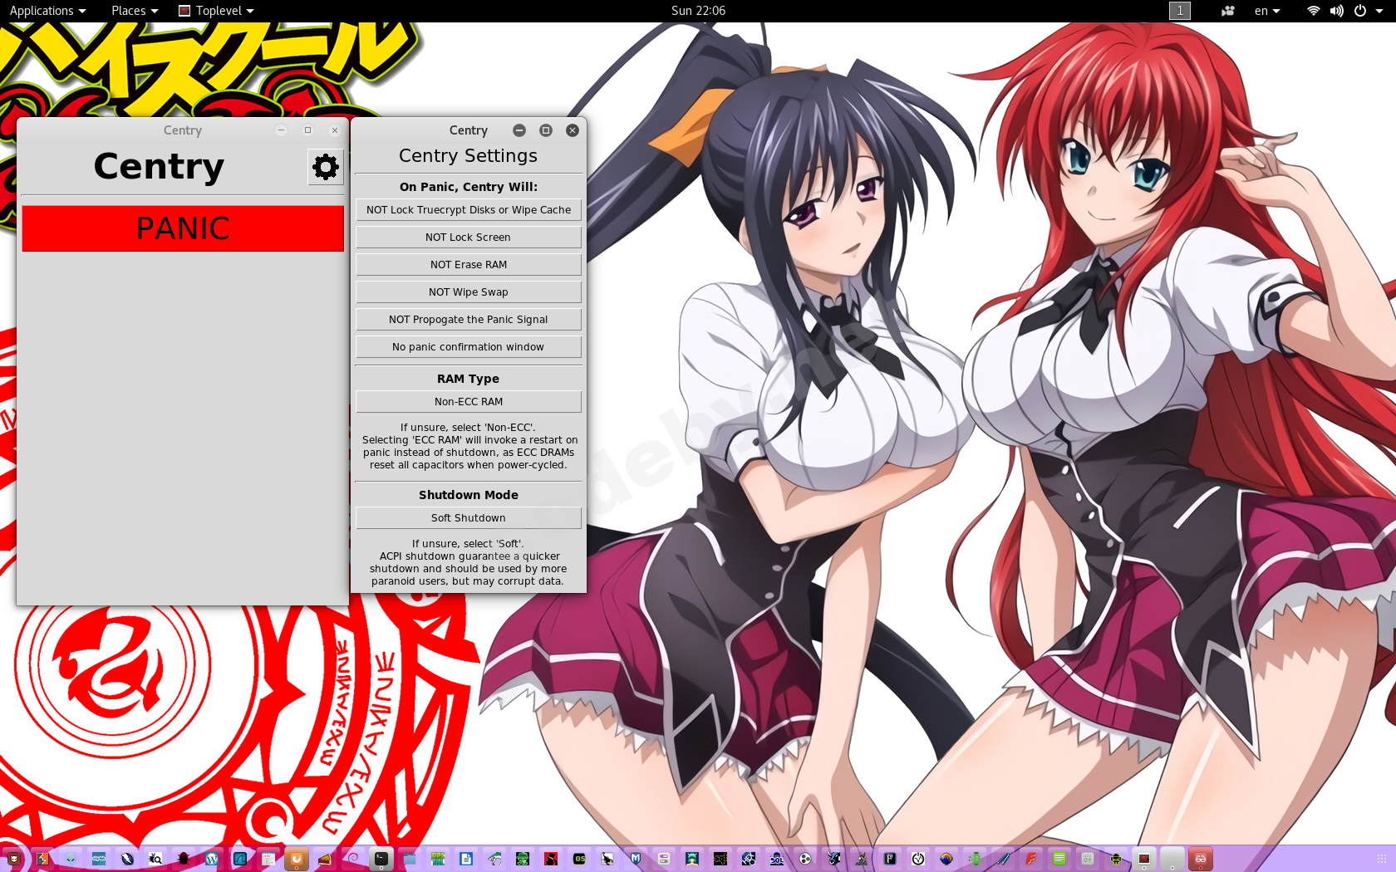Viewport: 1396px width, 872px height.
Task: Click the power icon in the top bar
Action: coord(1361,11)
